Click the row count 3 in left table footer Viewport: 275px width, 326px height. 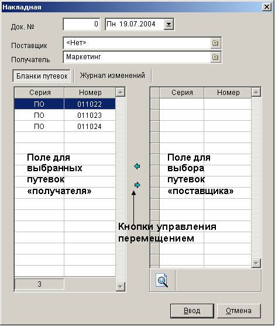coord(39,284)
